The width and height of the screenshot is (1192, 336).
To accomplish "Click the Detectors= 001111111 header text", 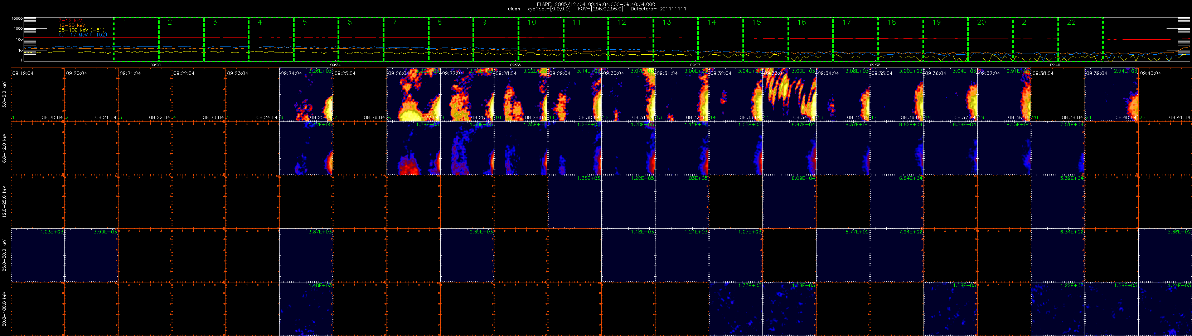I will 659,9.
